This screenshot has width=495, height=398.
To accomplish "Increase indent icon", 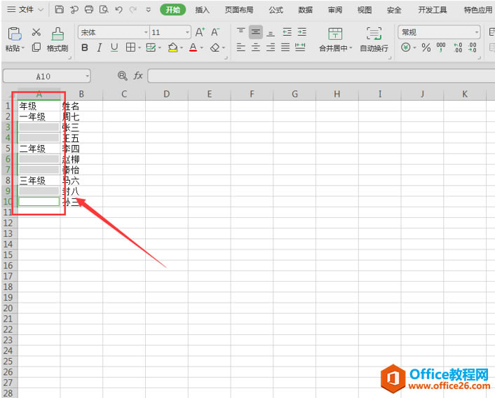I will point(302,32).
